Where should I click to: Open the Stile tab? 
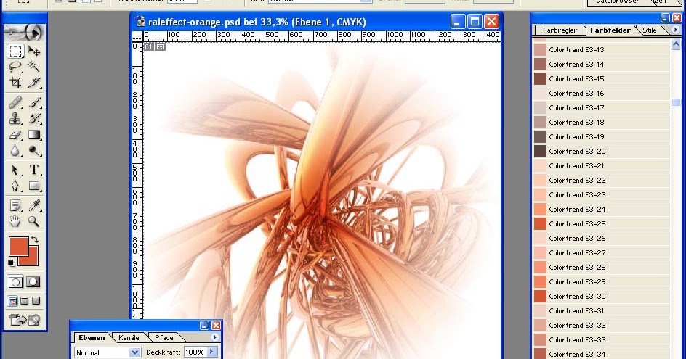[649, 30]
